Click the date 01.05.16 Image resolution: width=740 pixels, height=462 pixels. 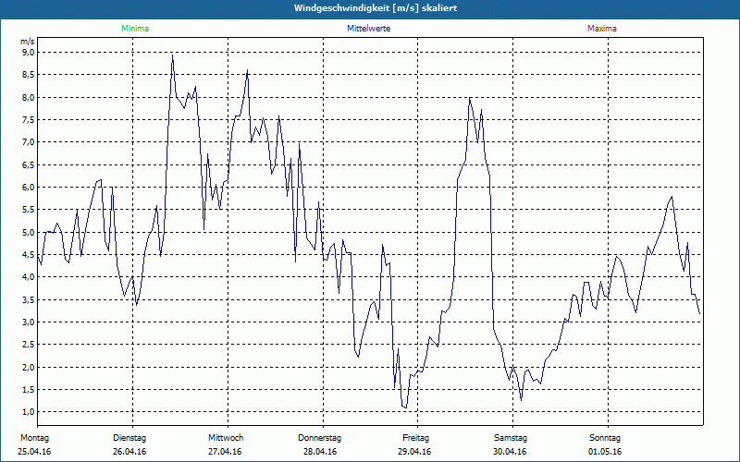coord(605,452)
